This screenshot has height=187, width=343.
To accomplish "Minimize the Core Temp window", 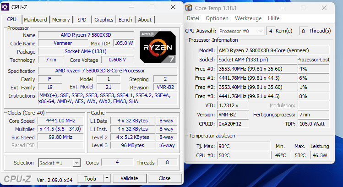I will [283, 8].
